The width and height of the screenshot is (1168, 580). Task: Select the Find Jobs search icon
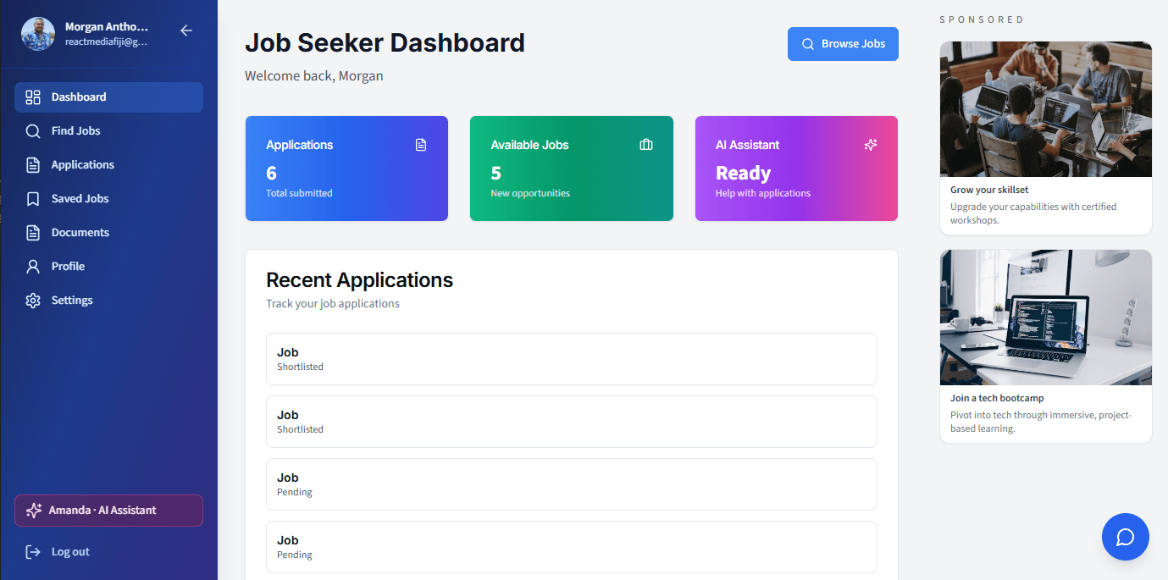pyautogui.click(x=34, y=130)
